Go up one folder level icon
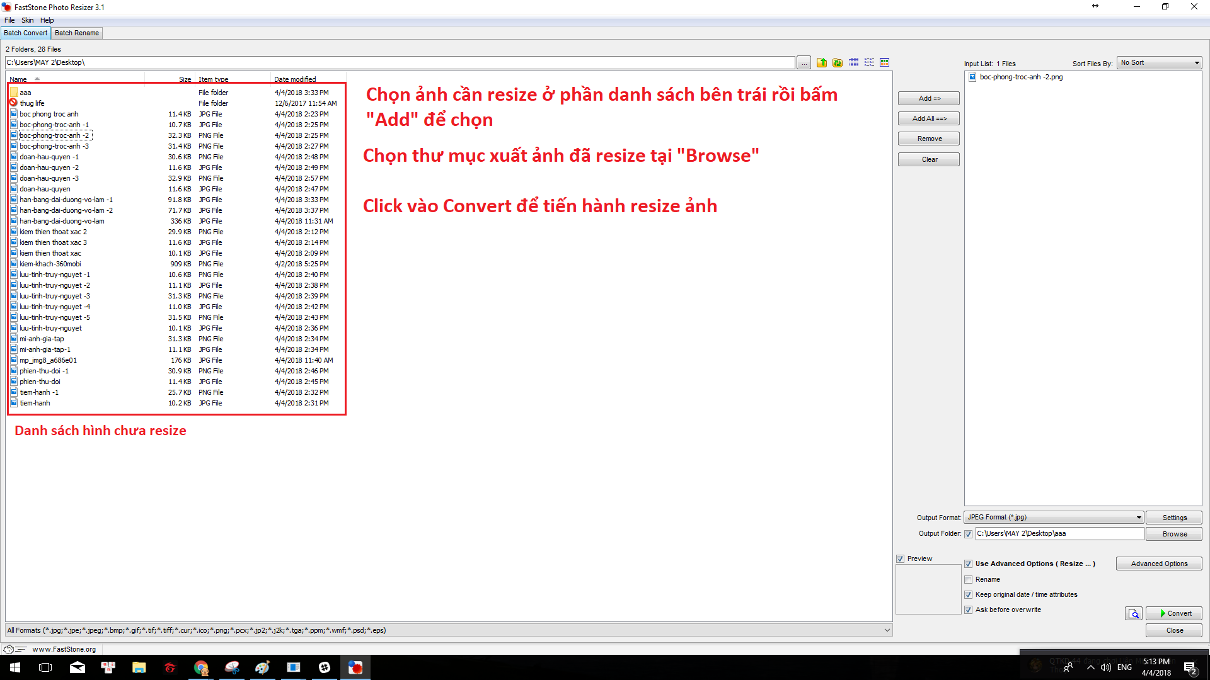Image resolution: width=1210 pixels, height=680 pixels. (x=822, y=62)
